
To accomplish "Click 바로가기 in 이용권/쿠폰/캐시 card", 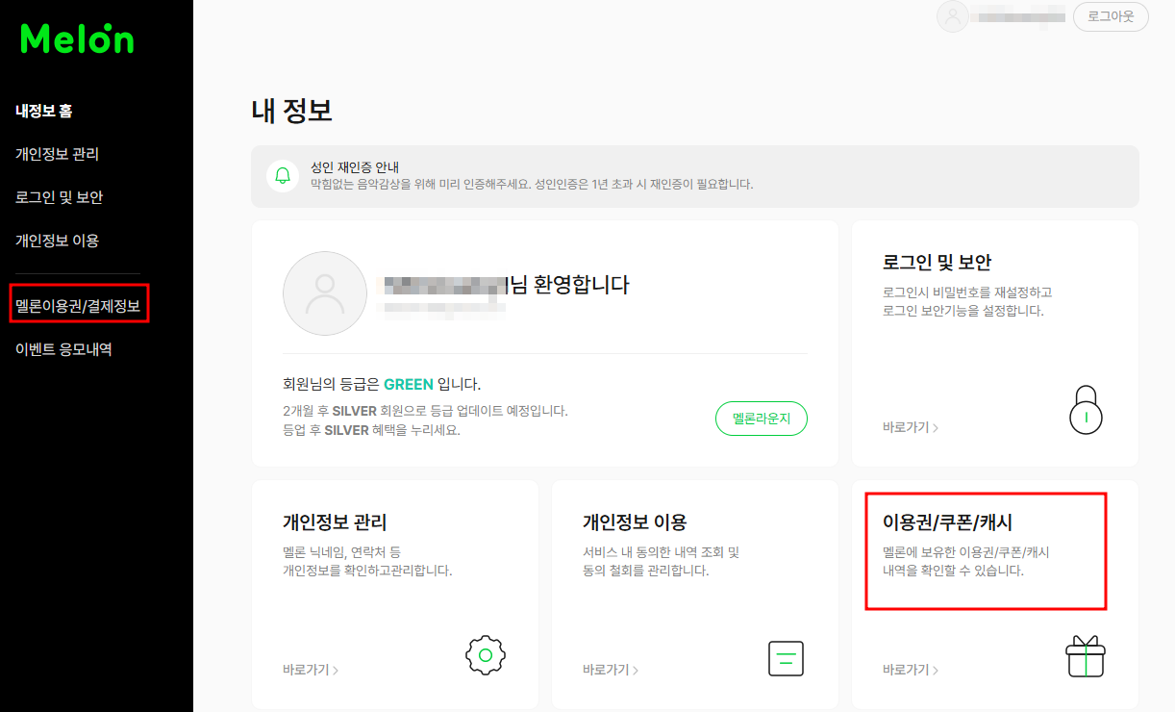I will pyautogui.click(x=911, y=670).
